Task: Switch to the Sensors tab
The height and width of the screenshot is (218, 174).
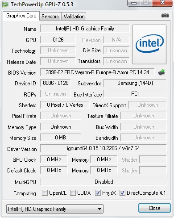Action: (50, 17)
